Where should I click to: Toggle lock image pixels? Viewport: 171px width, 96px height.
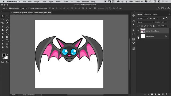coord(145,26)
